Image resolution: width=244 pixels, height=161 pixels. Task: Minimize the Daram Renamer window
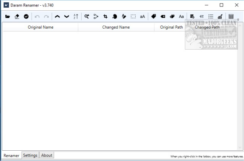point(207,5)
